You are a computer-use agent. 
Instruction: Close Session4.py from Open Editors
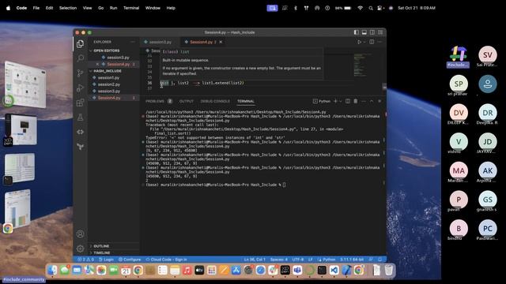tap(97, 64)
